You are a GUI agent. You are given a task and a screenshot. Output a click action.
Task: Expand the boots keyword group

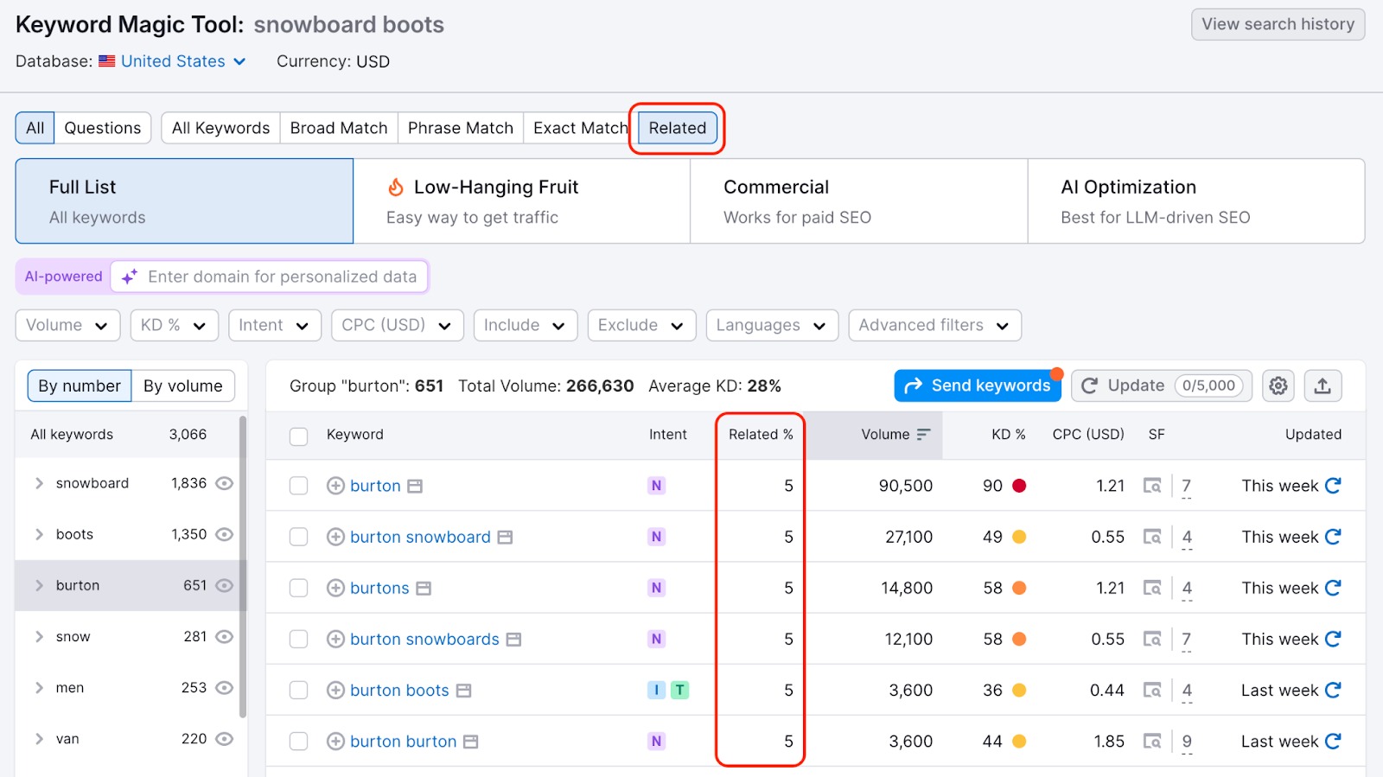point(39,535)
